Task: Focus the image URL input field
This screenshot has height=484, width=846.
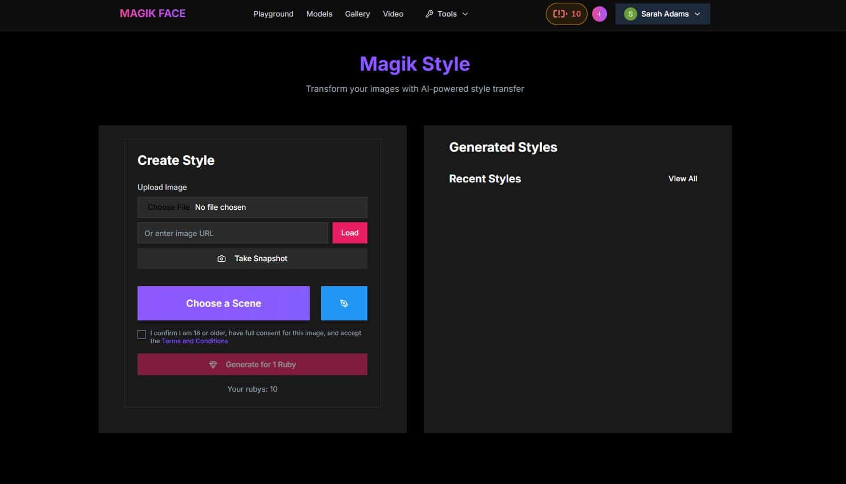Action: [x=233, y=233]
